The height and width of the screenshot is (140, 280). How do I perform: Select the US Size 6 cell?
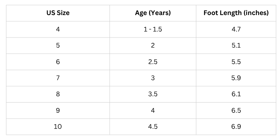coord(58,62)
